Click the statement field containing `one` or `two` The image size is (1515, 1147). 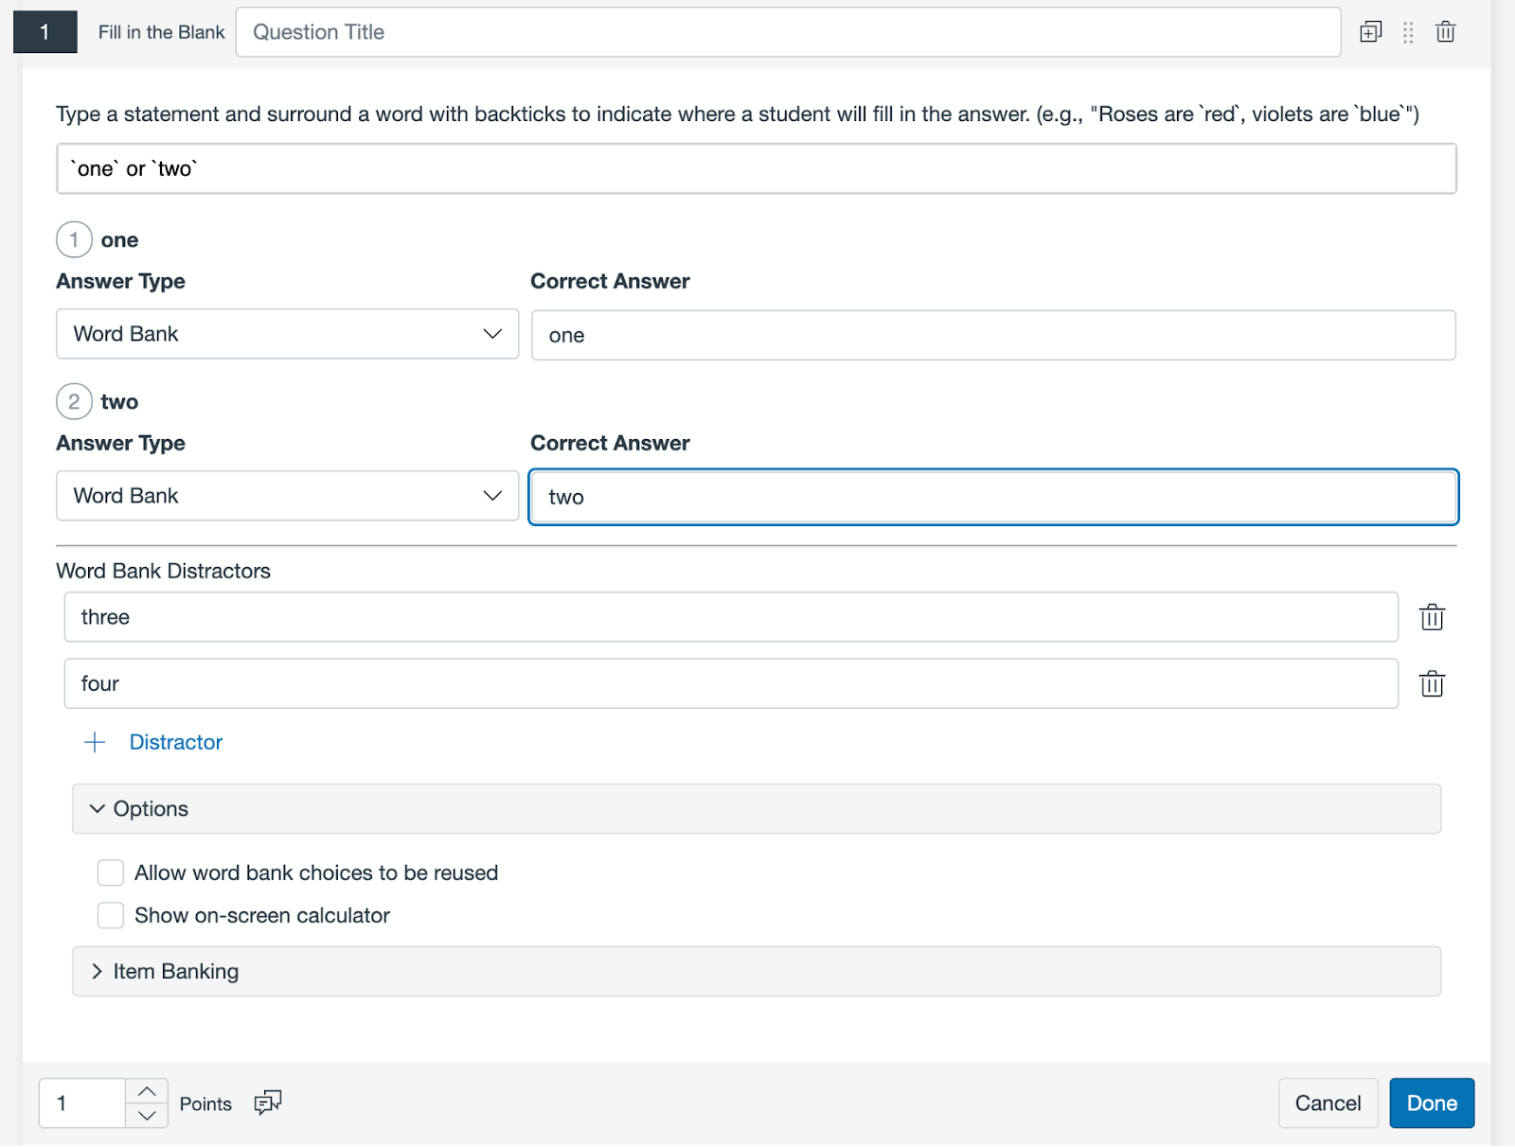pos(756,168)
